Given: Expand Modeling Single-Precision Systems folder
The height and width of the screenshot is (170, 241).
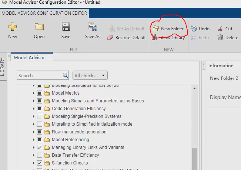Looking at the screenshot, I should pos(34,116).
